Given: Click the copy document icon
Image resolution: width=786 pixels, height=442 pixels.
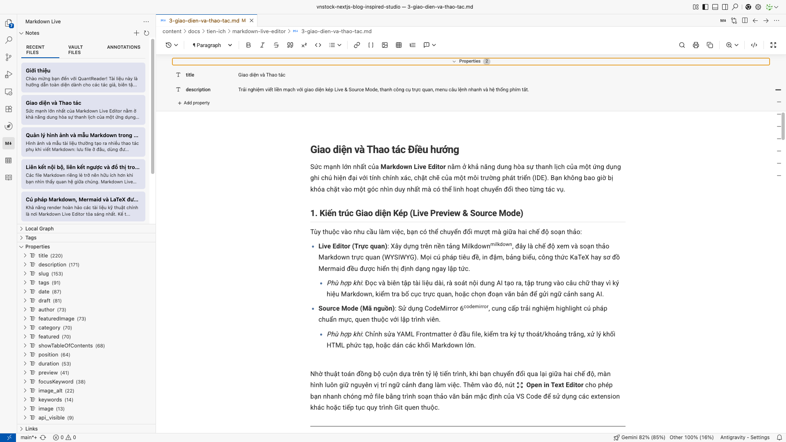Looking at the screenshot, I should point(710,45).
